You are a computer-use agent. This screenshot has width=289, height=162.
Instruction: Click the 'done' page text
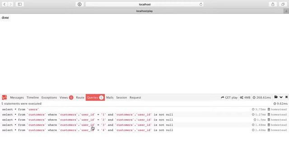[x=5, y=18]
